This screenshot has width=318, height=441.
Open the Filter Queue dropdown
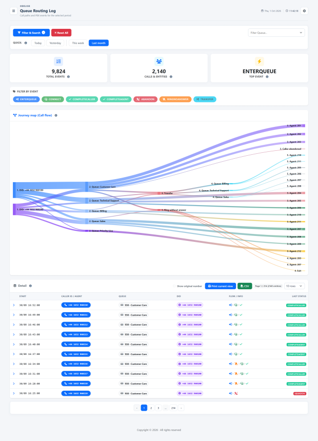point(276,33)
